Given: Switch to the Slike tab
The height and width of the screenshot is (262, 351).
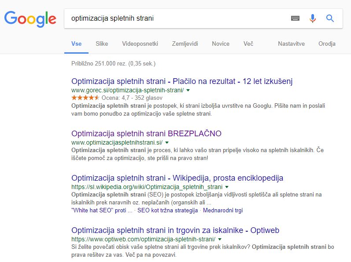Looking at the screenshot, I should click(x=102, y=44).
